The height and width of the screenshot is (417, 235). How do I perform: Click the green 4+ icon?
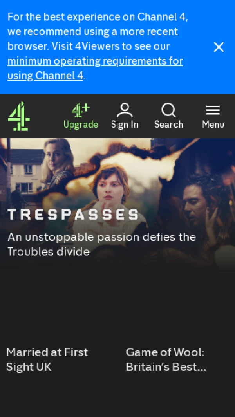tap(81, 111)
